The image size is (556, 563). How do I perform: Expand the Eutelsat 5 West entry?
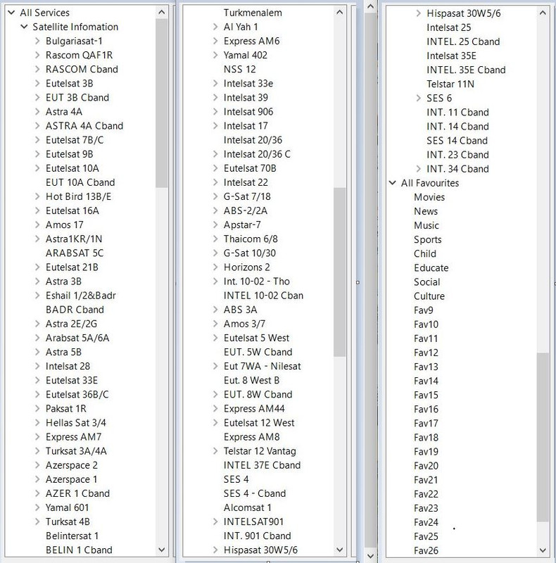[215, 338]
